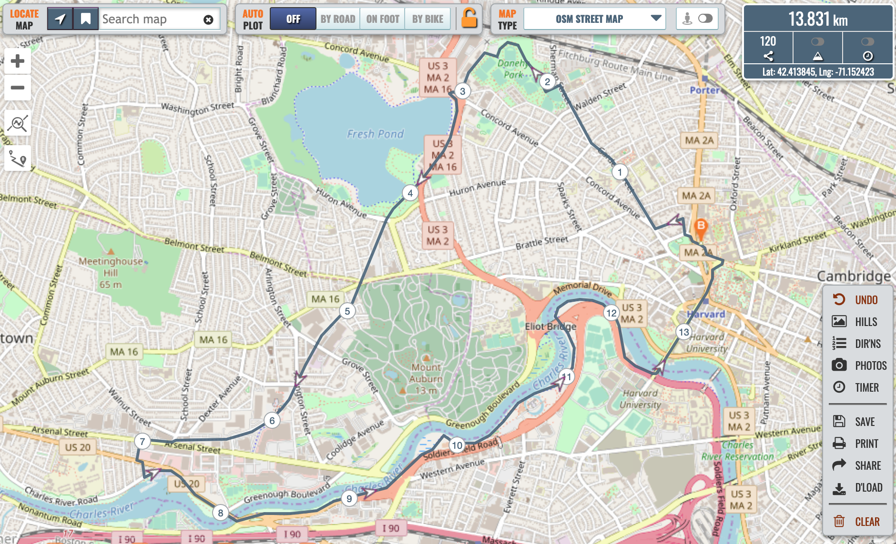Open DIR'NS directions list
This screenshot has width=896, height=544.
coord(856,344)
